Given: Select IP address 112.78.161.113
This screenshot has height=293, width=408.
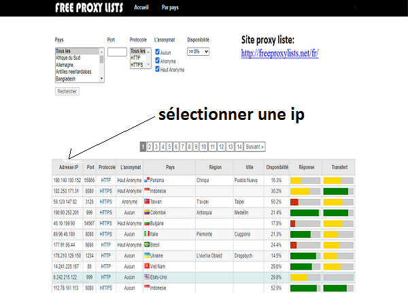Looking at the screenshot, I should point(66,288).
